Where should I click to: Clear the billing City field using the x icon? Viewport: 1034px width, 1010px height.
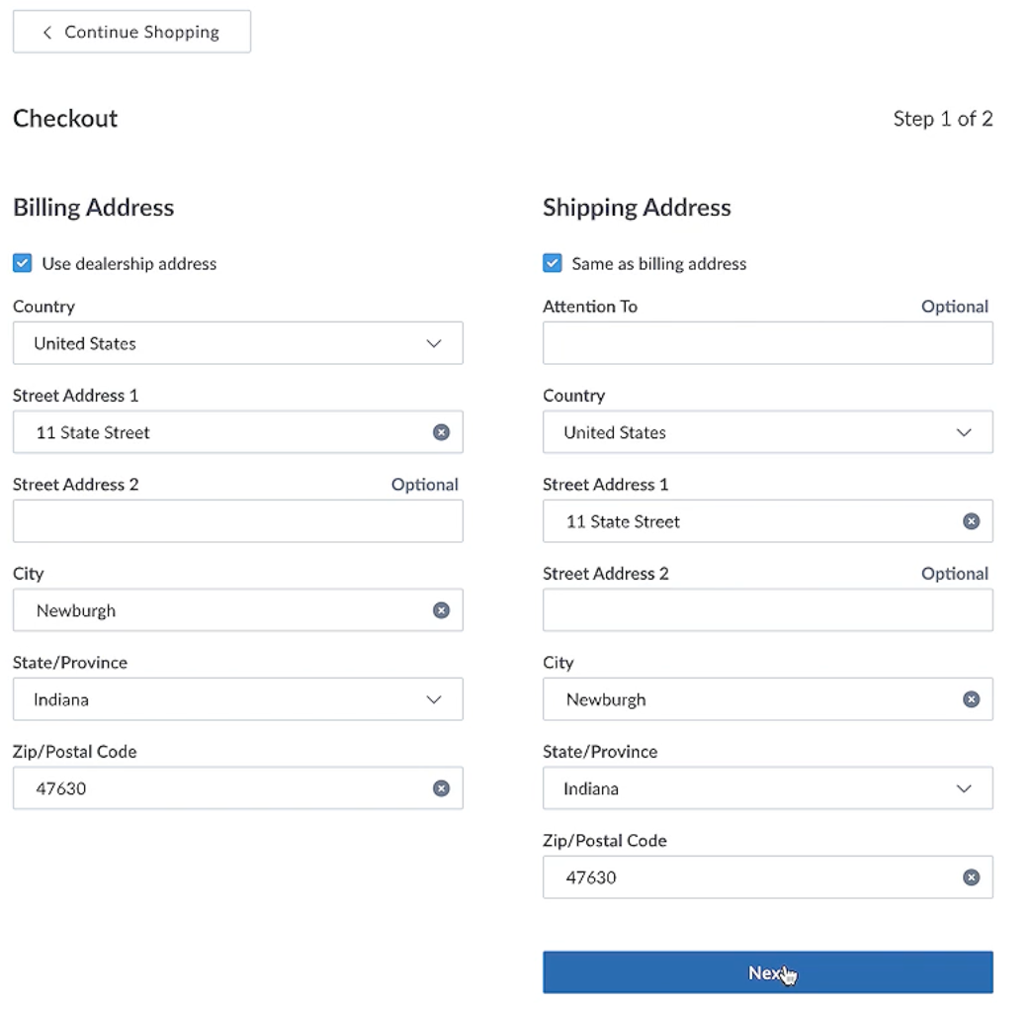(x=441, y=609)
